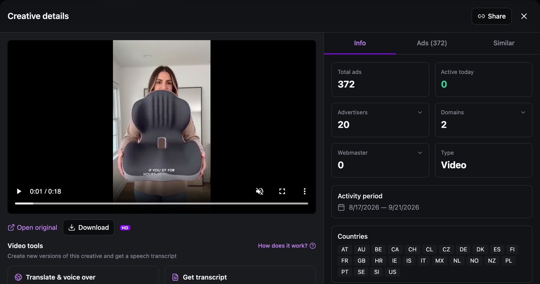
Task: Select the AU country tag
Action: [361, 249]
